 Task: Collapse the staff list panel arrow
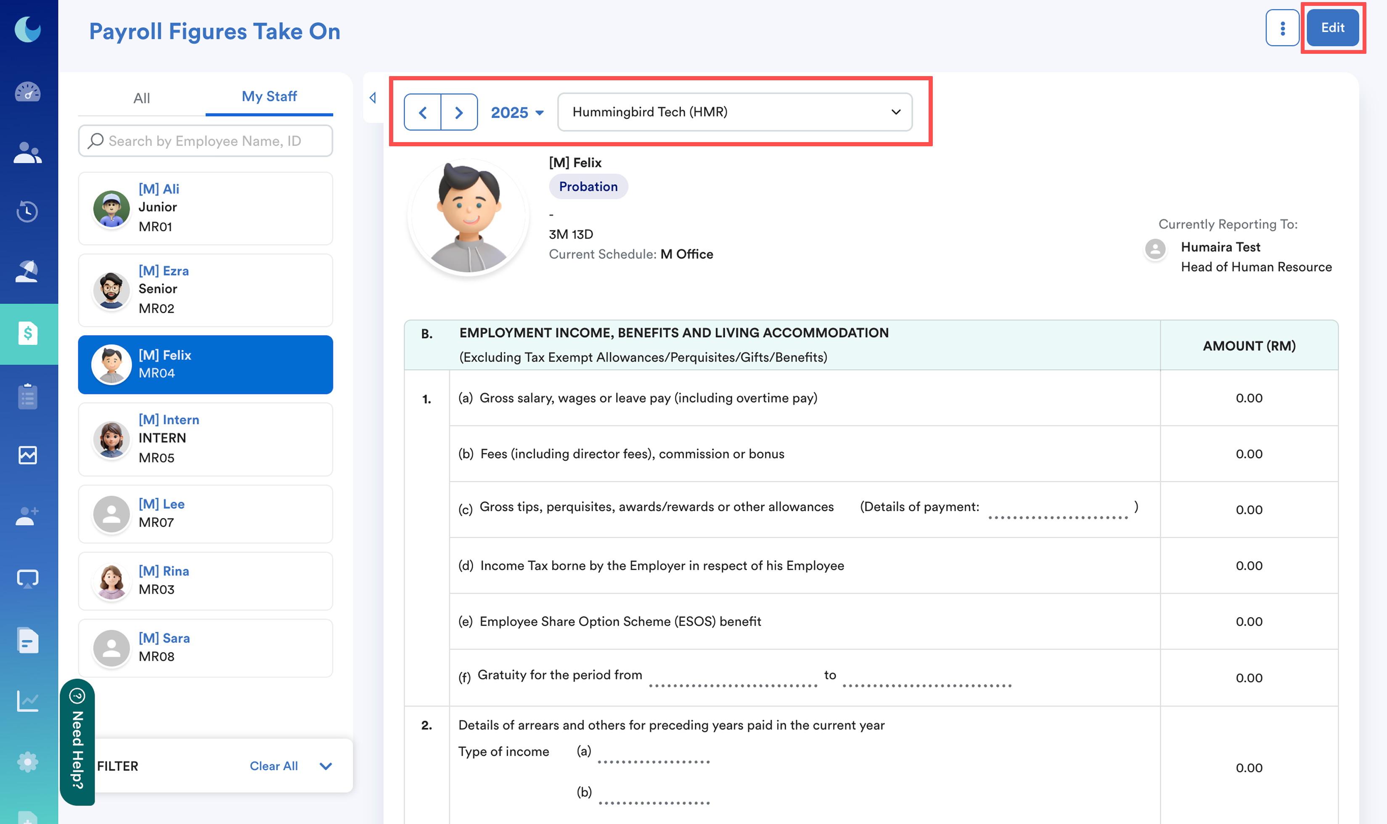click(x=373, y=98)
